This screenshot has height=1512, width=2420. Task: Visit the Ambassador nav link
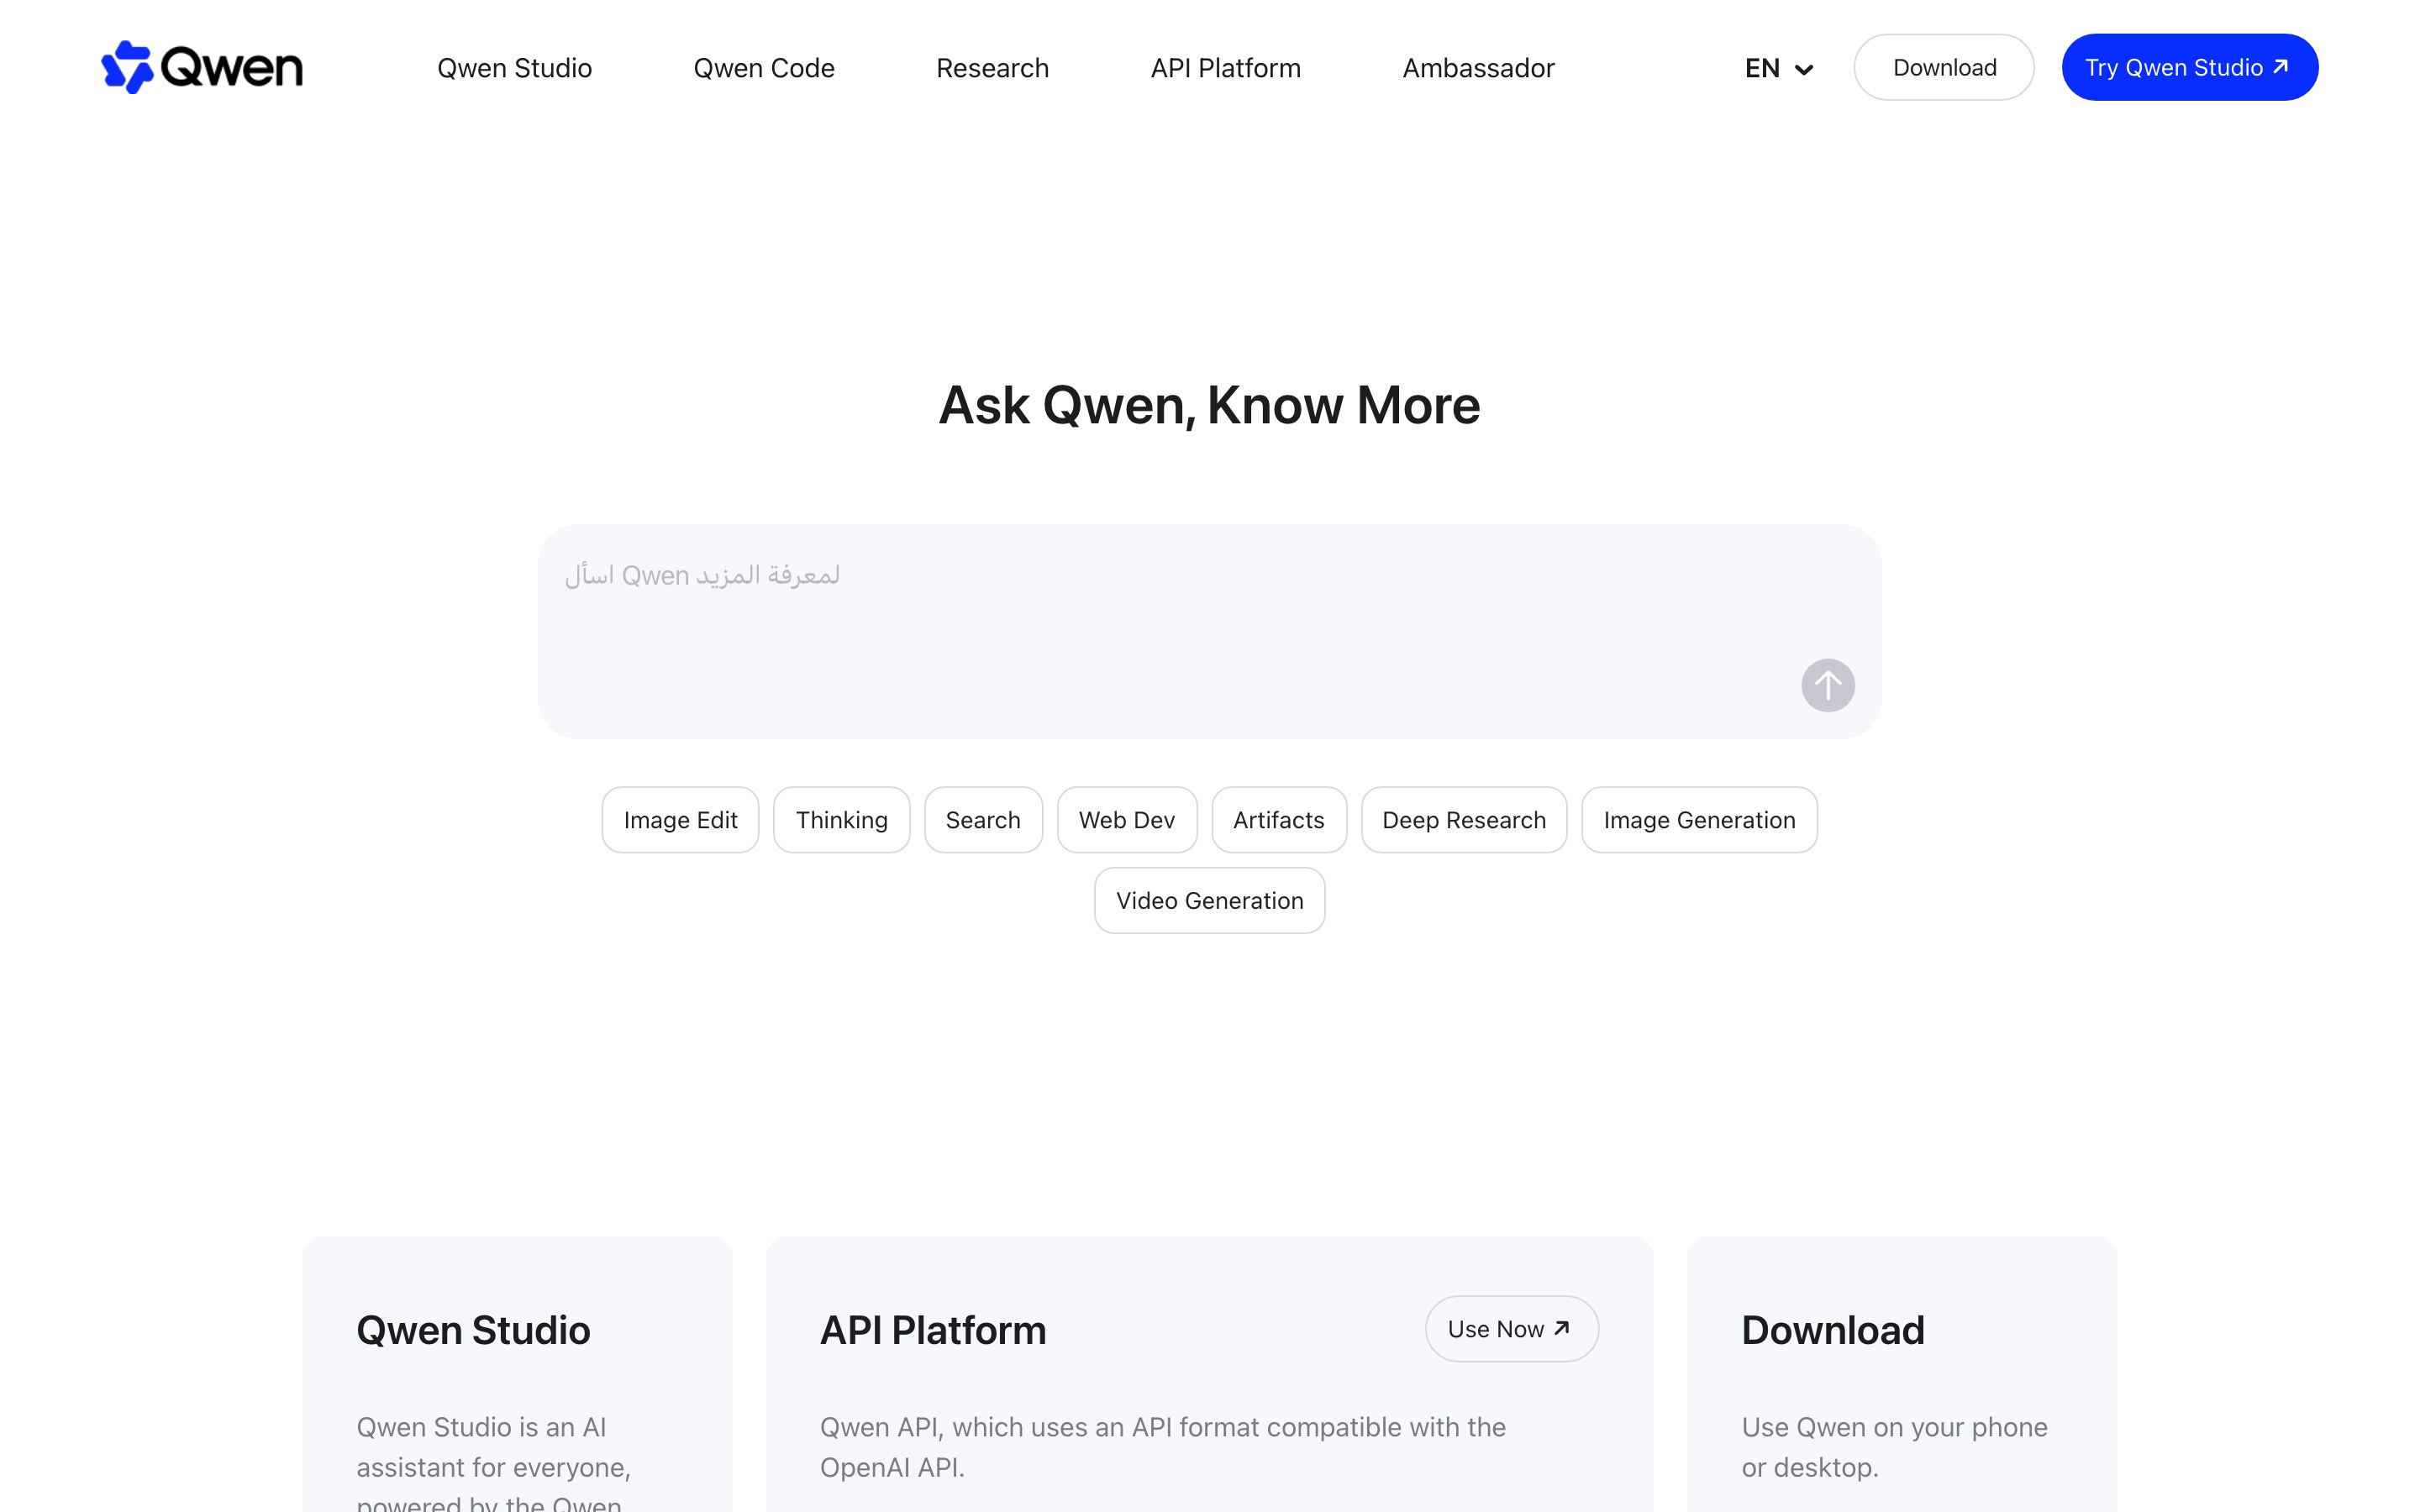tap(1478, 68)
